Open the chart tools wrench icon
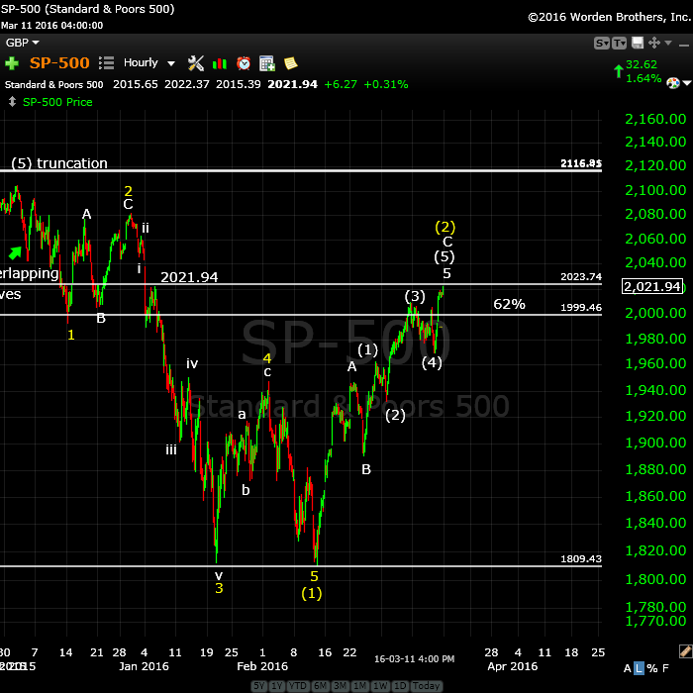693x693 pixels. tap(195, 63)
